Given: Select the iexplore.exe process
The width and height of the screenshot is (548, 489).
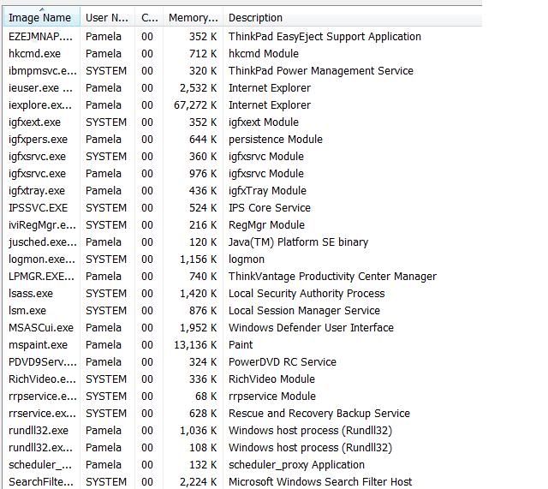Looking at the screenshot, I should click(x=40, y=105).
